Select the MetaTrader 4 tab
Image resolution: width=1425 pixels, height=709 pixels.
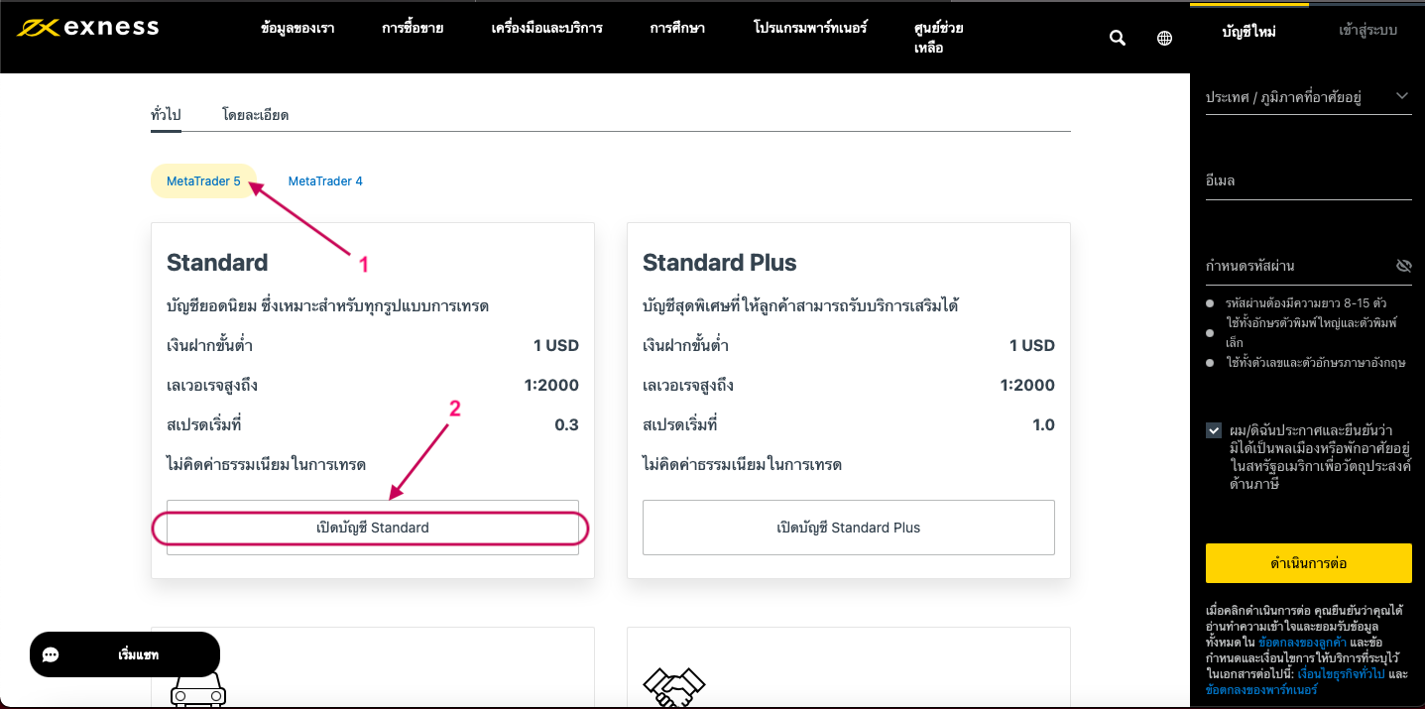325,181
